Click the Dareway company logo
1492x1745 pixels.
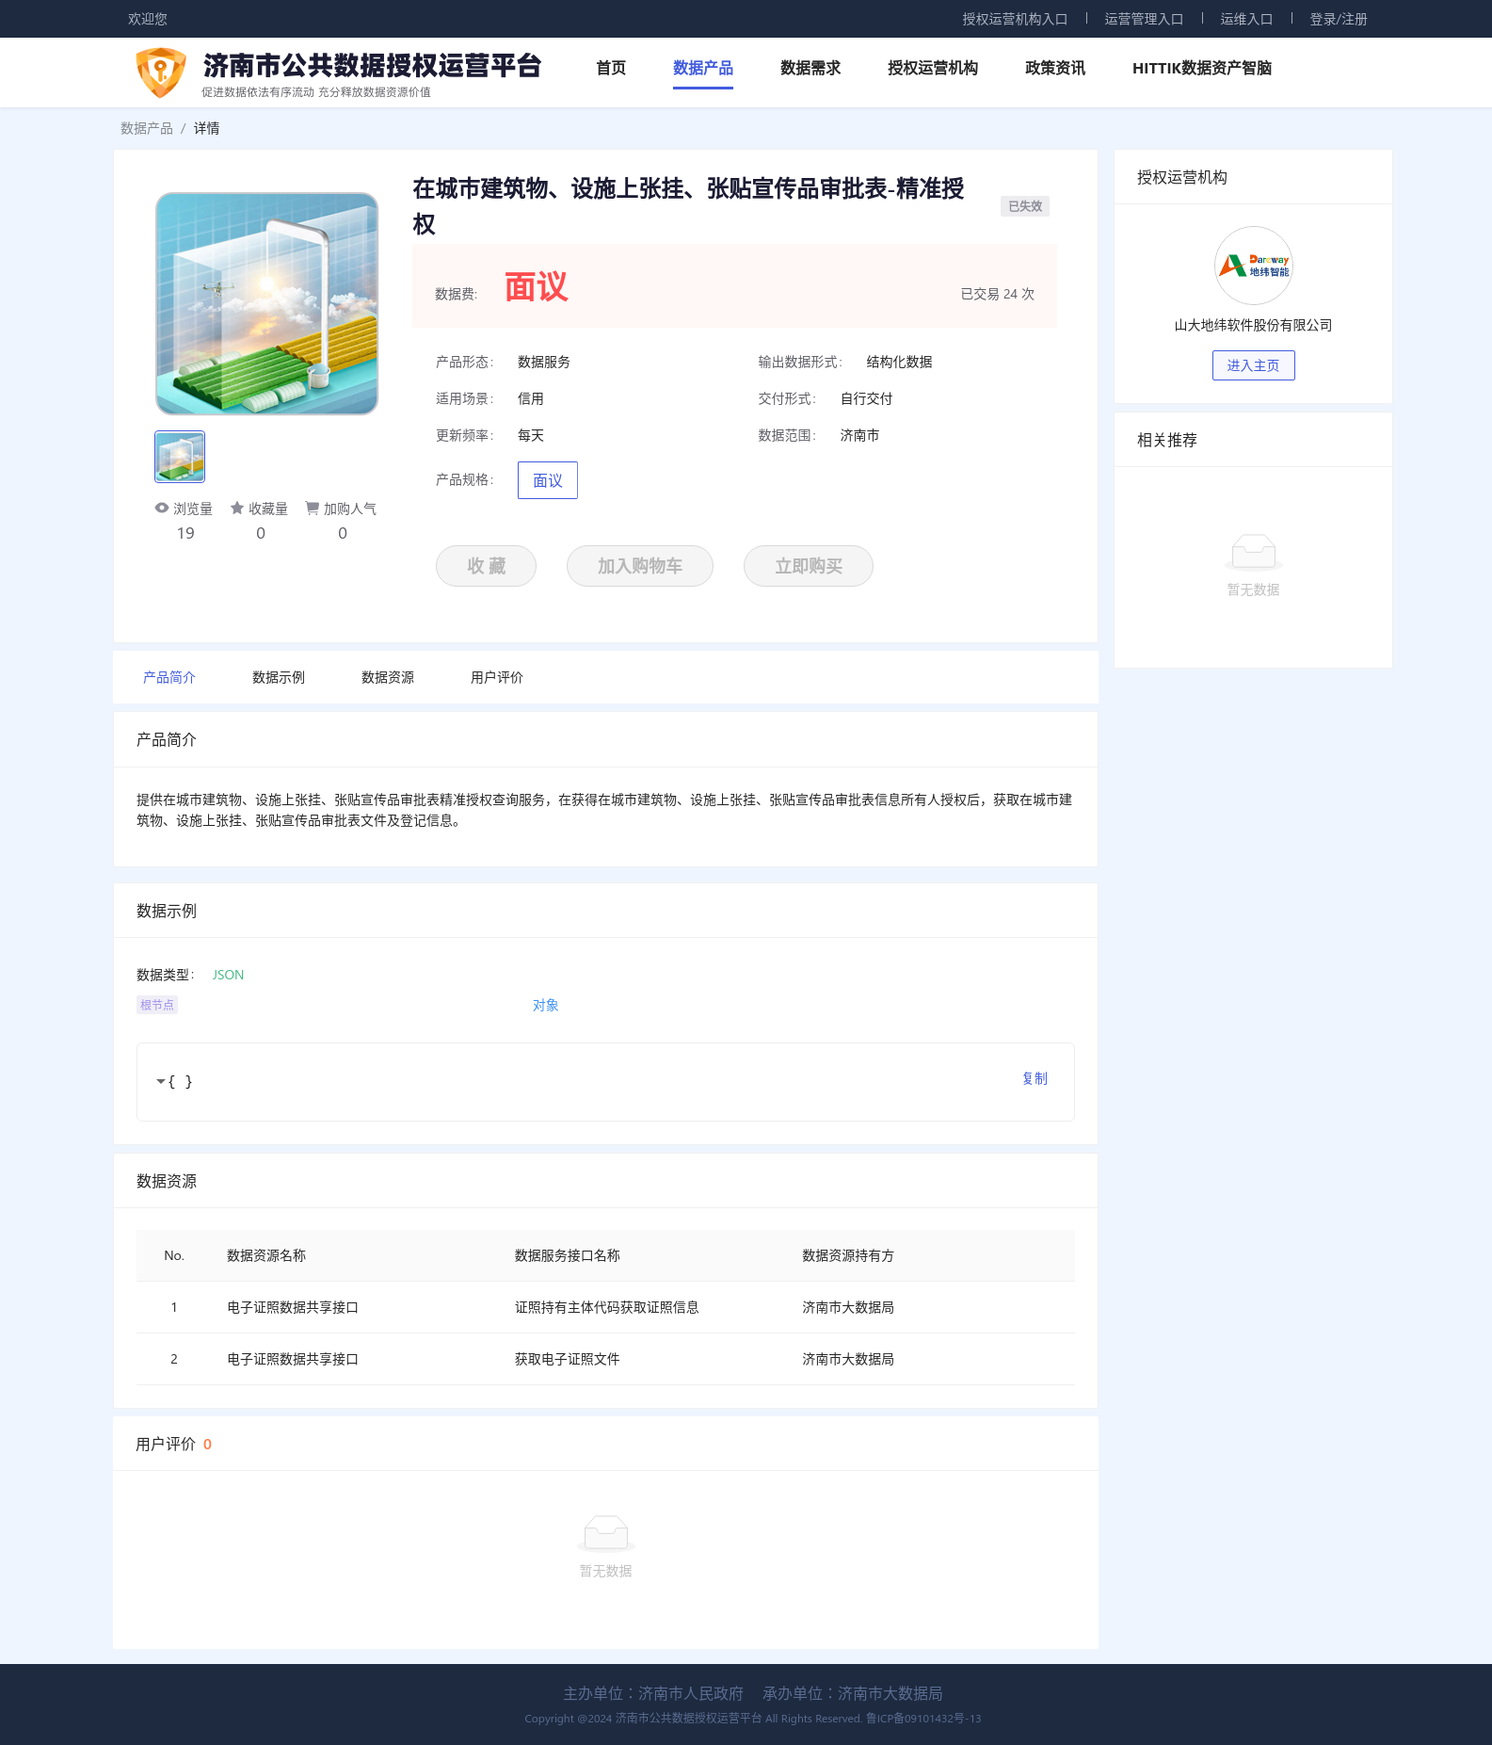pyautogui.click(x=1253, y=266)
